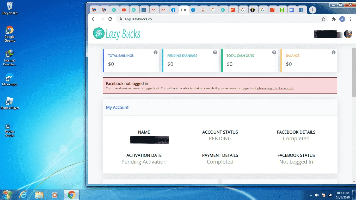Open help for Total Cash Outs card

tap(274, 52)
